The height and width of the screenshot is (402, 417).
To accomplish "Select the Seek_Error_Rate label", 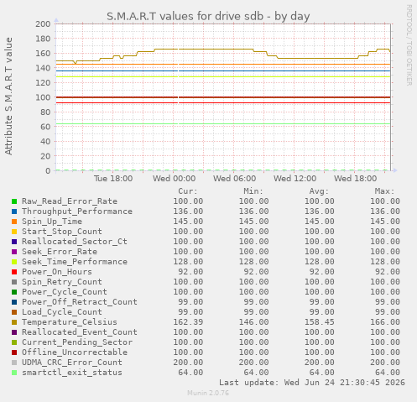I will click(60, 252).
